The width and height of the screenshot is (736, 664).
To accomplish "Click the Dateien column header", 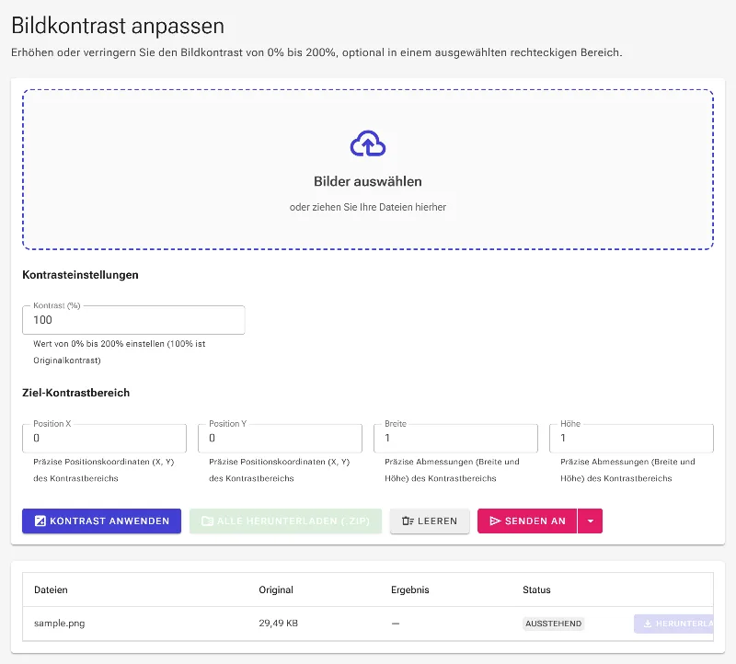I will [51, 590].
